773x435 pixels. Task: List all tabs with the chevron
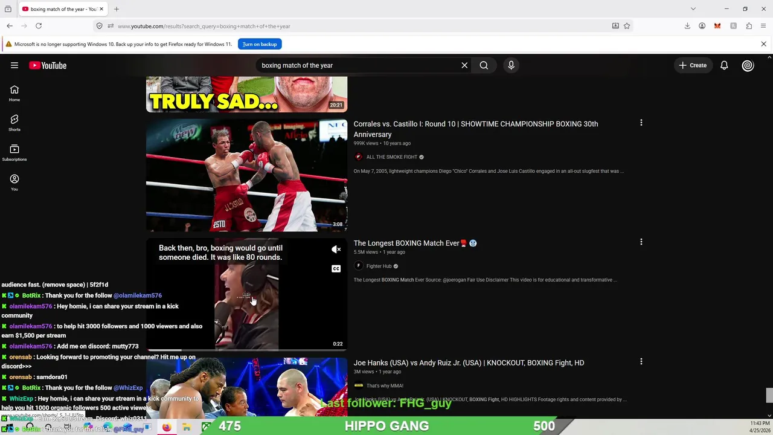(693, 9)
